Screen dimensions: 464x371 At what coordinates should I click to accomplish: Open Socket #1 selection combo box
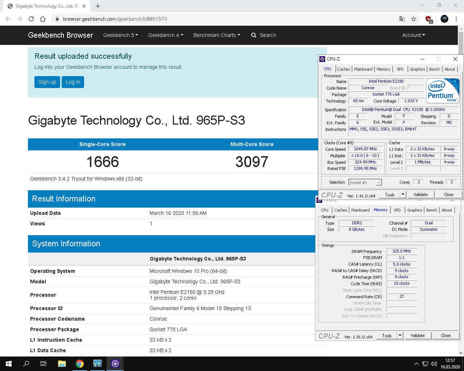click(x=365, y=183)
